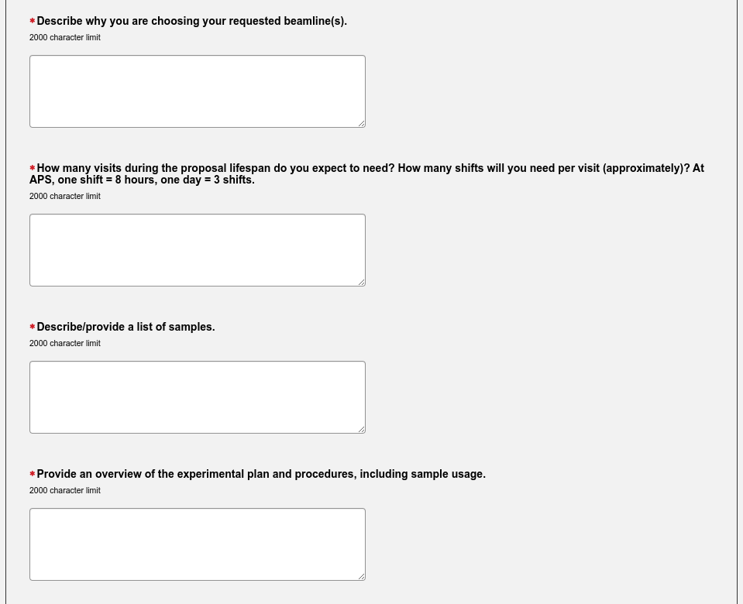The image size is (743, 604).
Task: Click the experimental plan overview text area
Action: [x=197, y=544]
